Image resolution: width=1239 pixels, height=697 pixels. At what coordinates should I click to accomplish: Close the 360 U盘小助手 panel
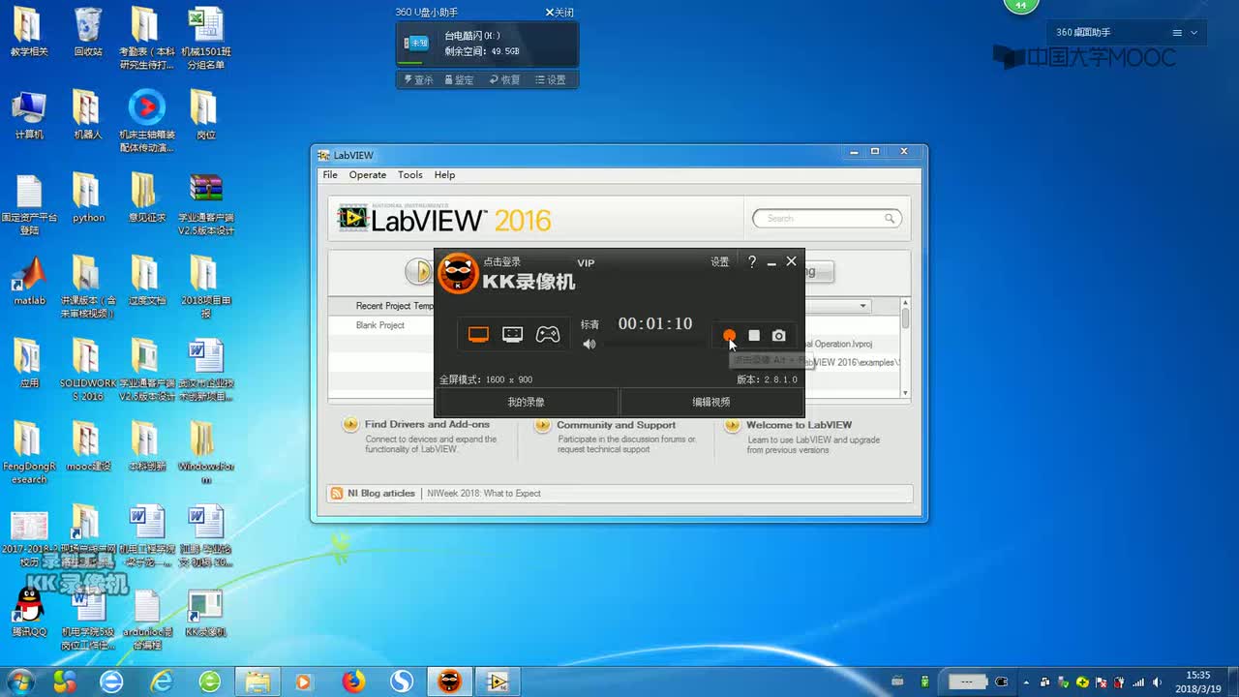[x=559, y=13]
